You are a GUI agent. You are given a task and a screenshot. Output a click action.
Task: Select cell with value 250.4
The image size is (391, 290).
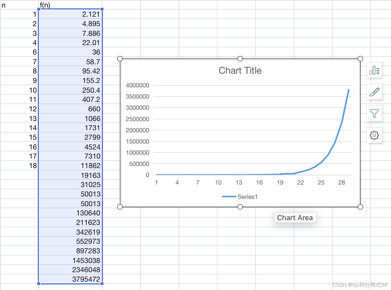coord(70,90)
